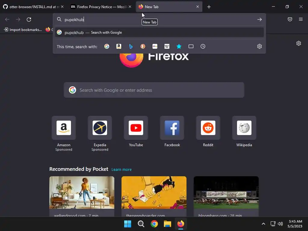
Task: Open Firefox application menu hamburger
Action: 300,19
